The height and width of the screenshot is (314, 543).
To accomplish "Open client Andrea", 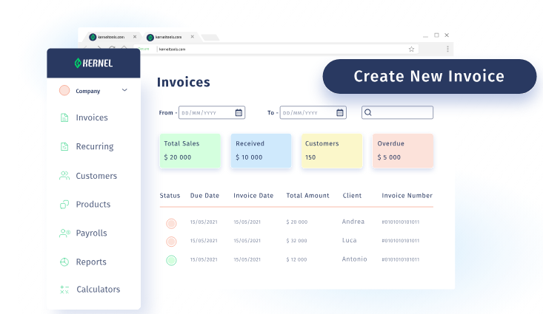I will coord(353,222).
